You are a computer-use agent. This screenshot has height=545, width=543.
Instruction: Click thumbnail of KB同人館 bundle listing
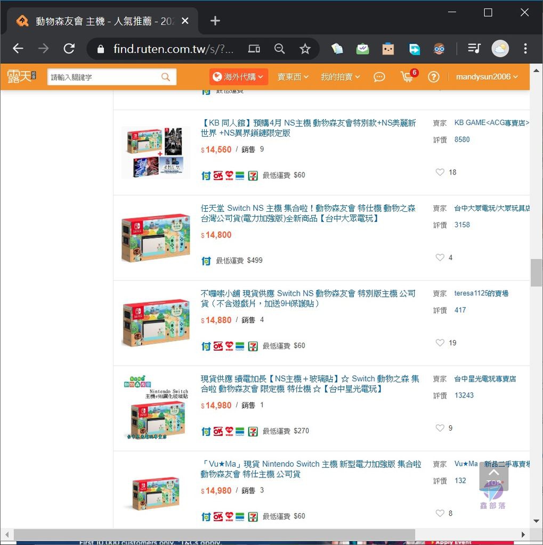[156, 152]
